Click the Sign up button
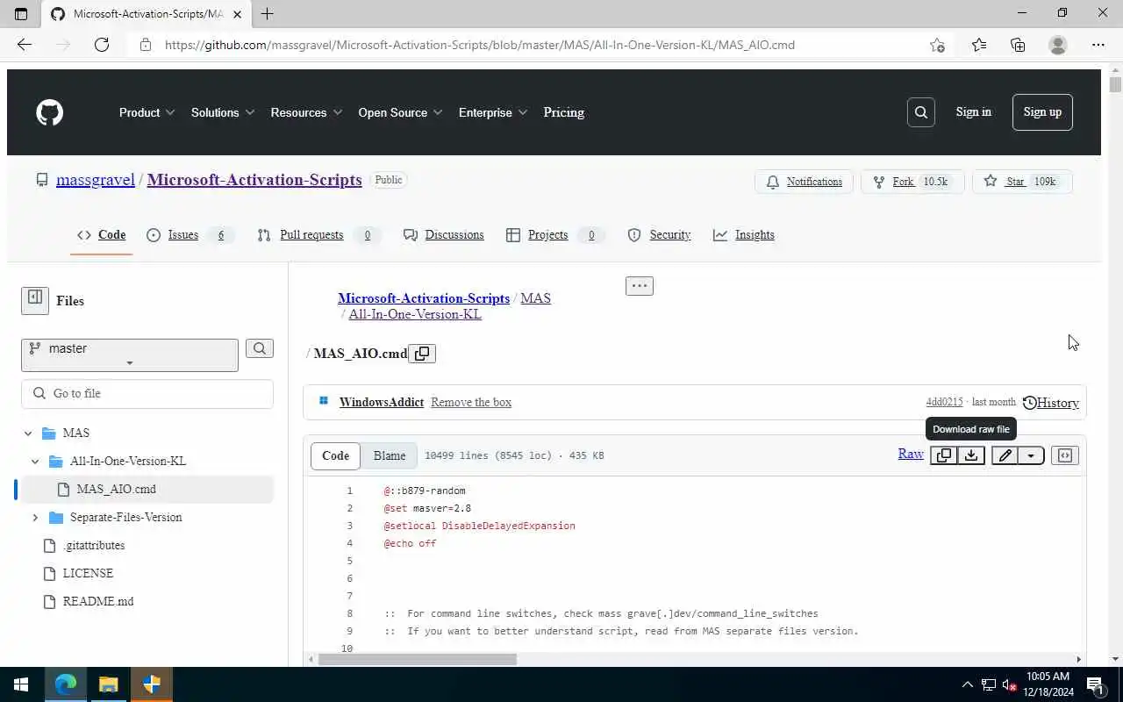 (x=1042, y=112)
